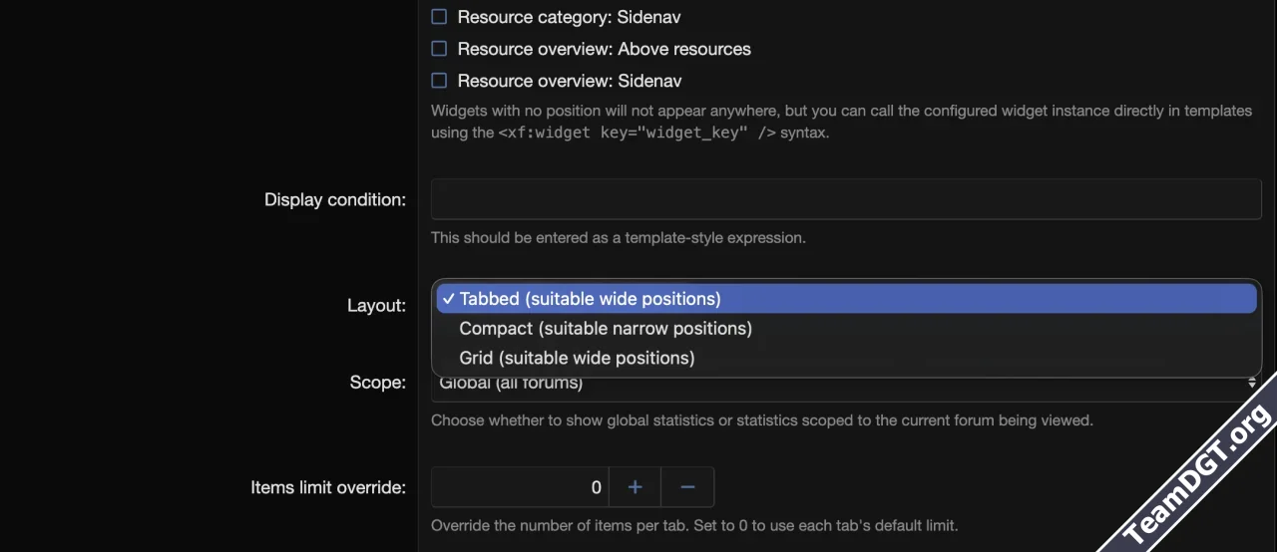Viewport: 1277px width, 552px height.
Task: Enable the Resource category: Sidenav checkbox
Action: 439,17
